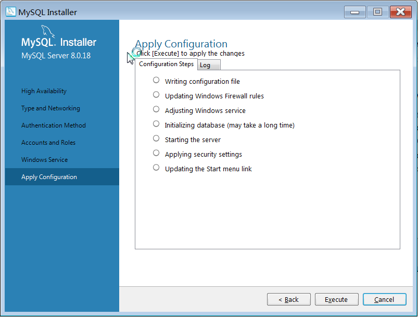The image size is (418, 317).
Task: Open Accounts and Roles step
Action: coord(48,143)
